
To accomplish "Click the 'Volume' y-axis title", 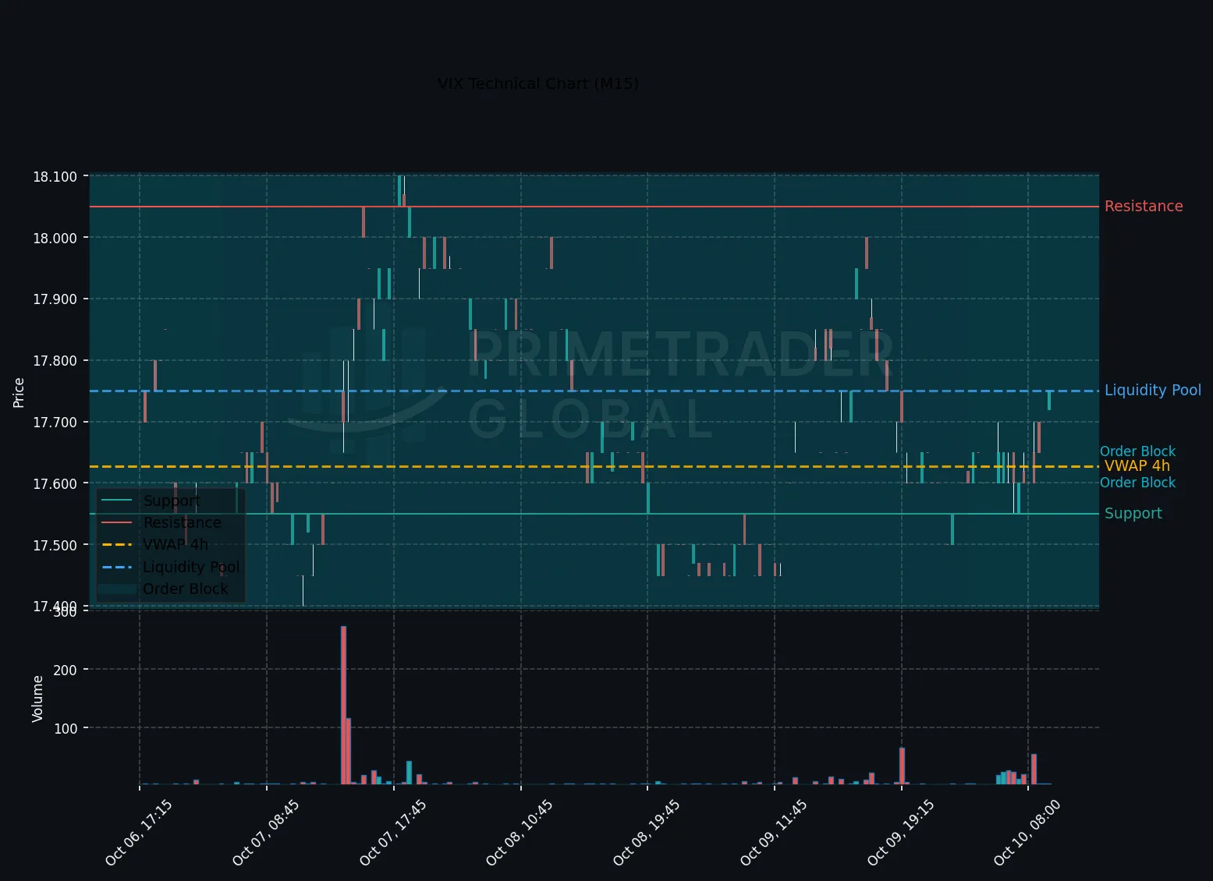I will (37, 699).
